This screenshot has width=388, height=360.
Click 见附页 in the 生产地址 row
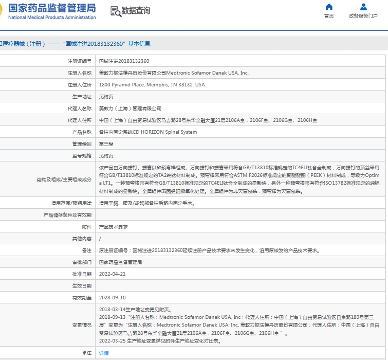pos(106,97)
